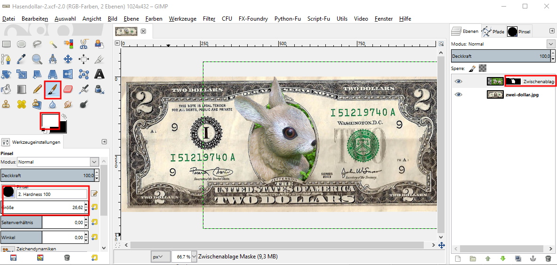
Task: Activate the Bucket Fill tool
Action: [6, 89]
